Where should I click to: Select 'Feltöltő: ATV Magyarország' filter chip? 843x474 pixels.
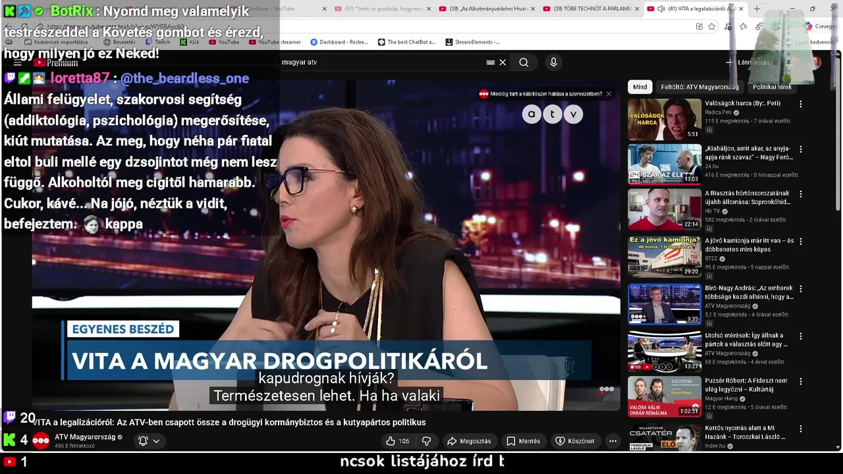(x=699, y=87)
